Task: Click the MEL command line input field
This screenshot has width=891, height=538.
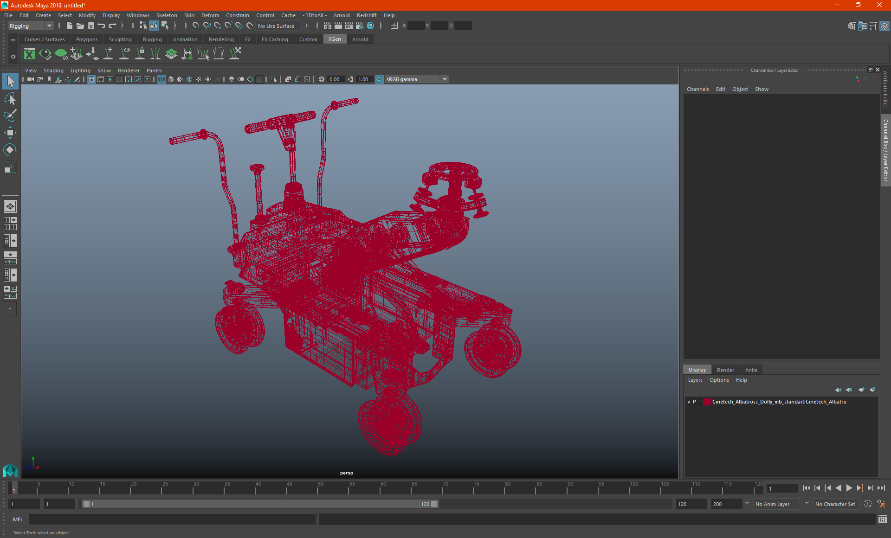Action: (x=172, y=519)
